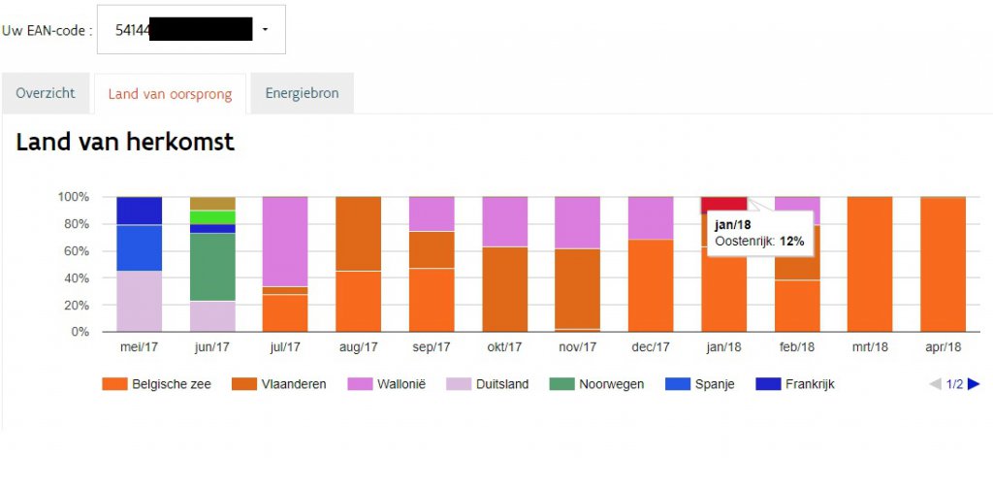Click the Vlaanderen legend swatch
993x489 pixels.
[244, 384]
